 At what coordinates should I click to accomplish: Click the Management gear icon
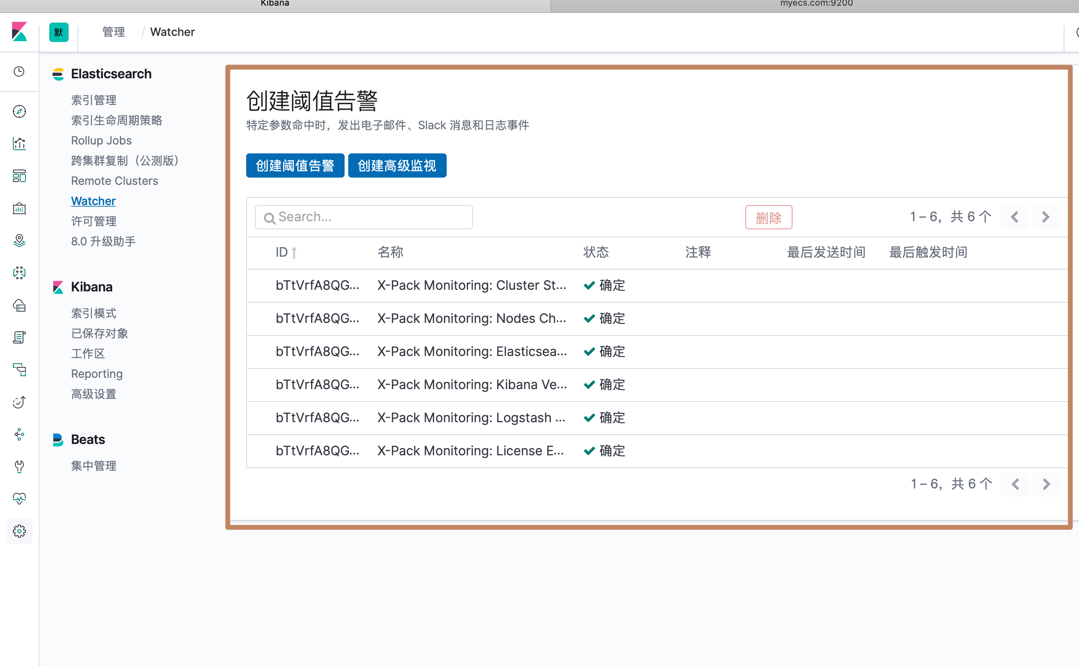tap(19, 531)
